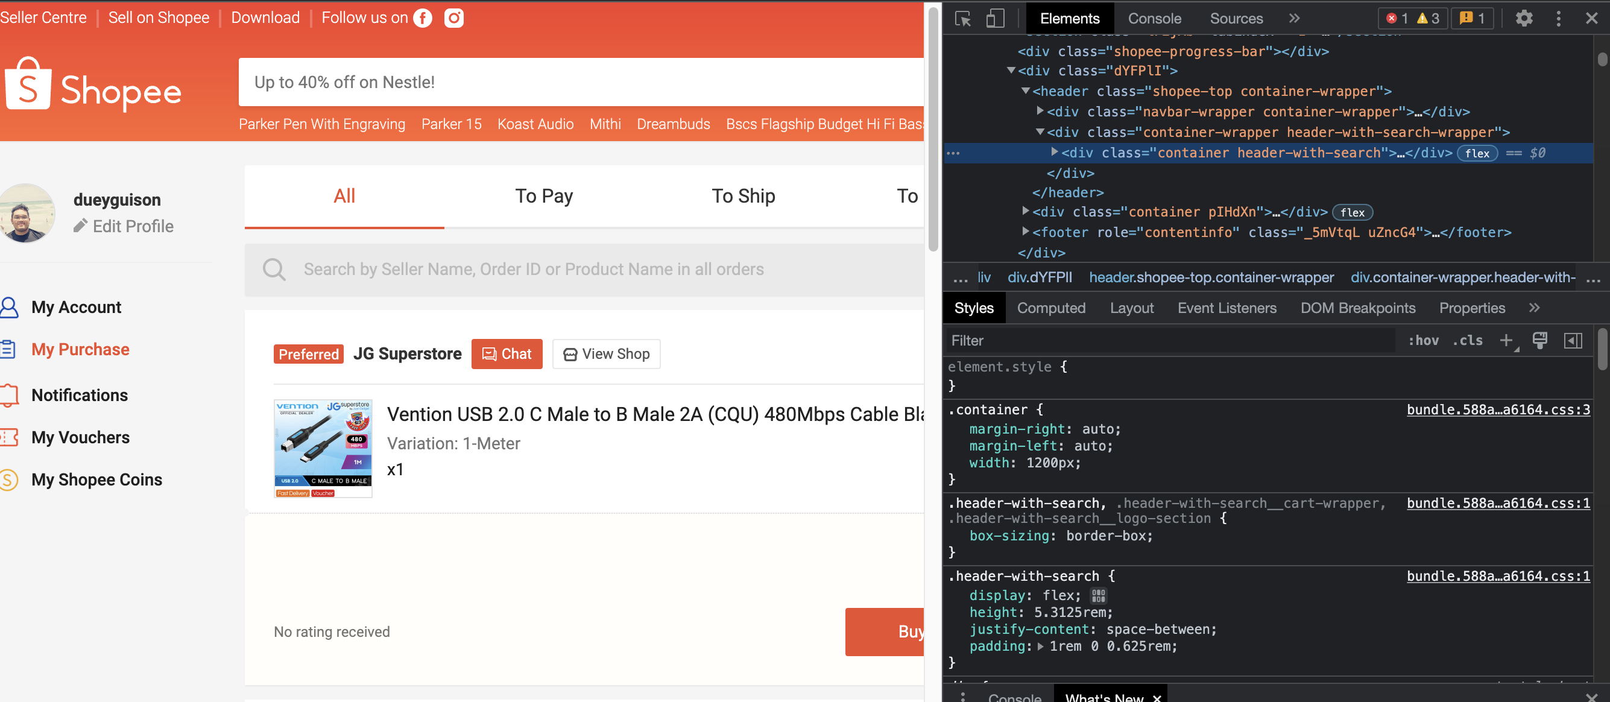The width and height of the screenshot is (1610, 702).
Task: Click the Vention USB cable product thumbnail
Action: (x=323, y=448)
